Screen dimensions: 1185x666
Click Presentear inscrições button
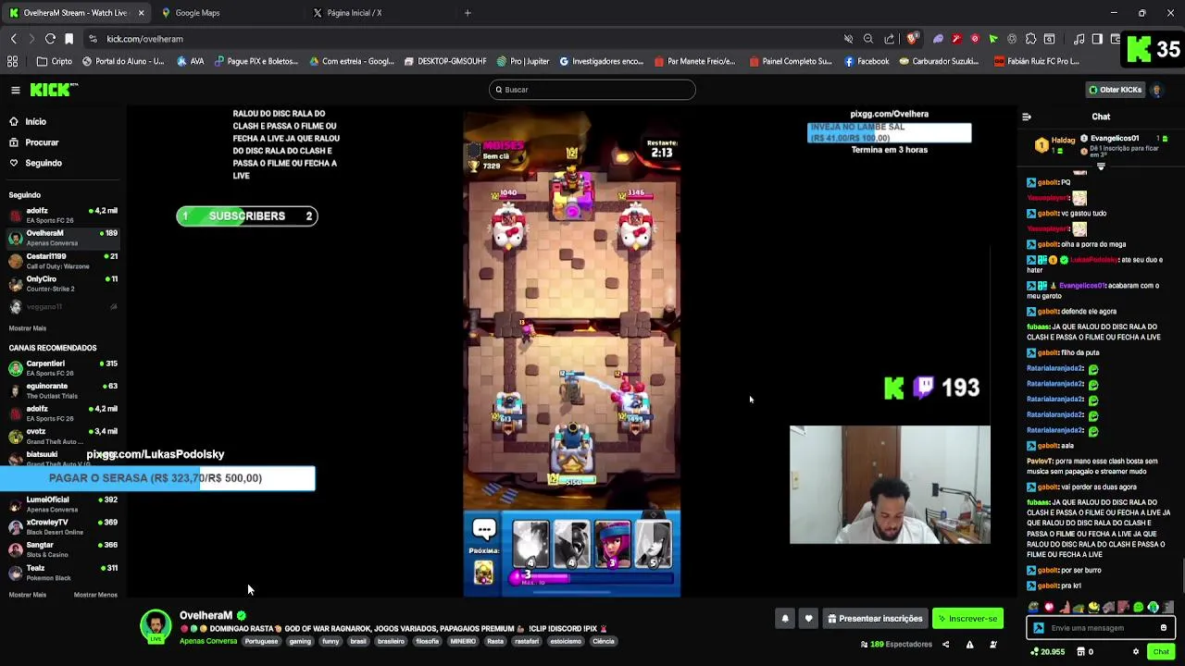click(875, 619)
